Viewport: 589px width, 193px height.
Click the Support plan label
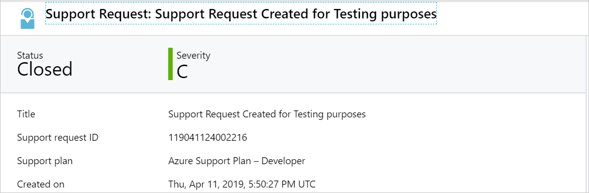pyautogui.click(x=45, y=161)
